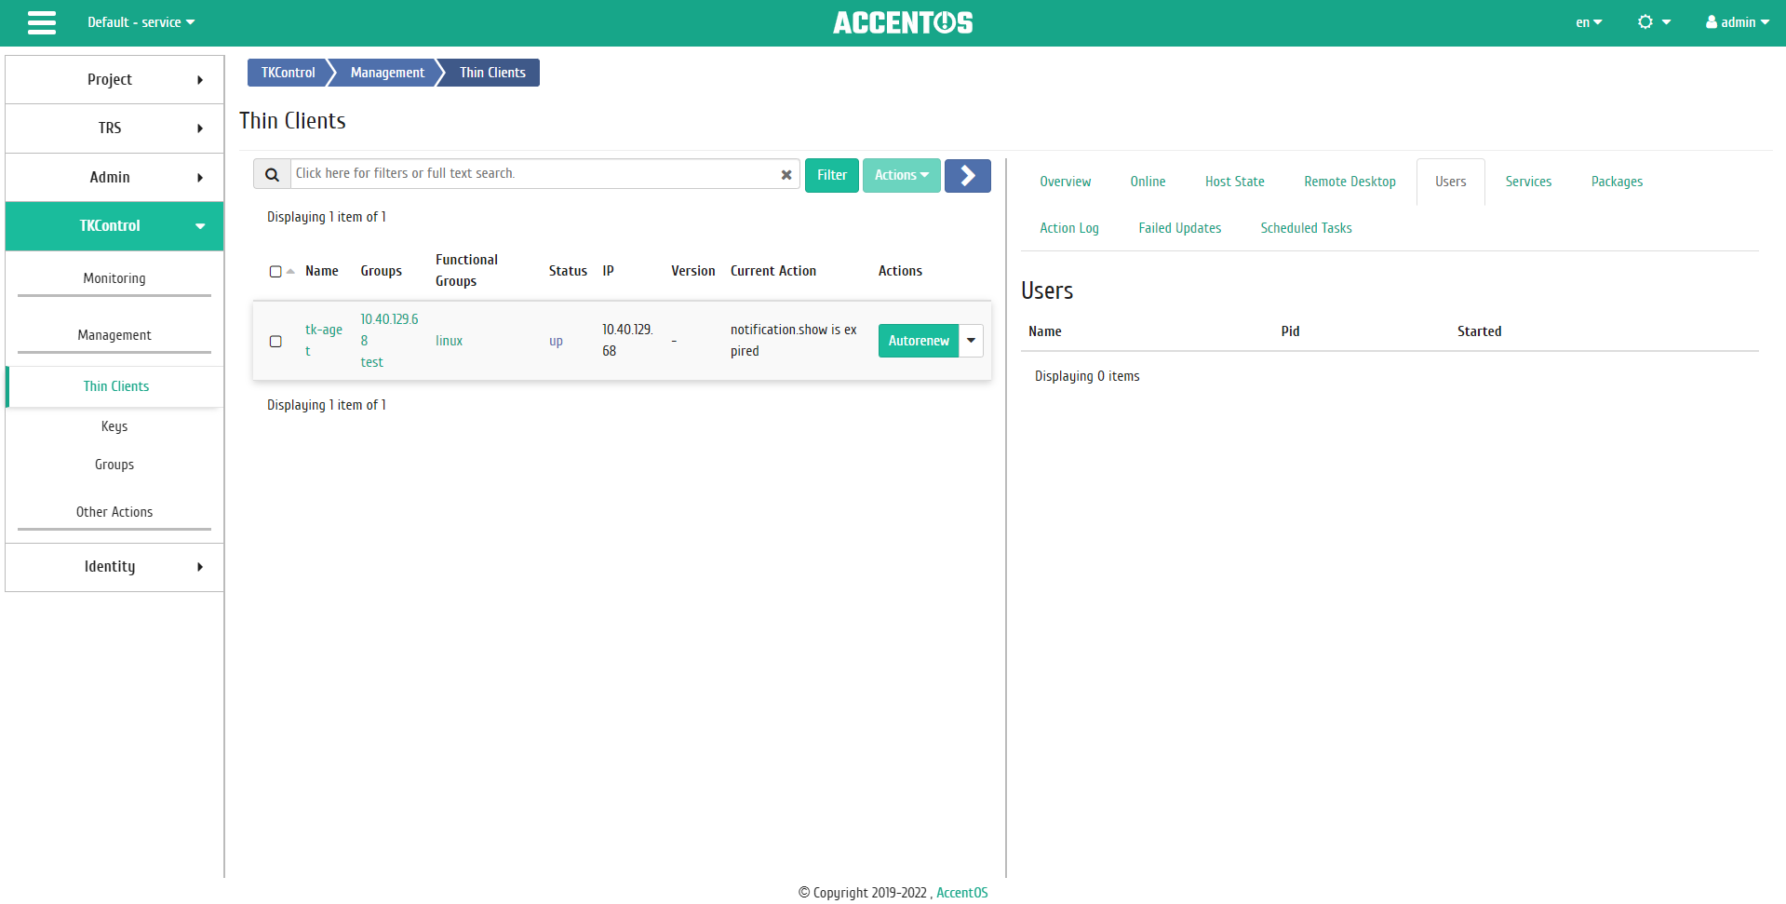Image resolution: width=1786 pixels, height=904 pixels.
Task: Open Management section in sidebar
Action: tap(114, 335)
